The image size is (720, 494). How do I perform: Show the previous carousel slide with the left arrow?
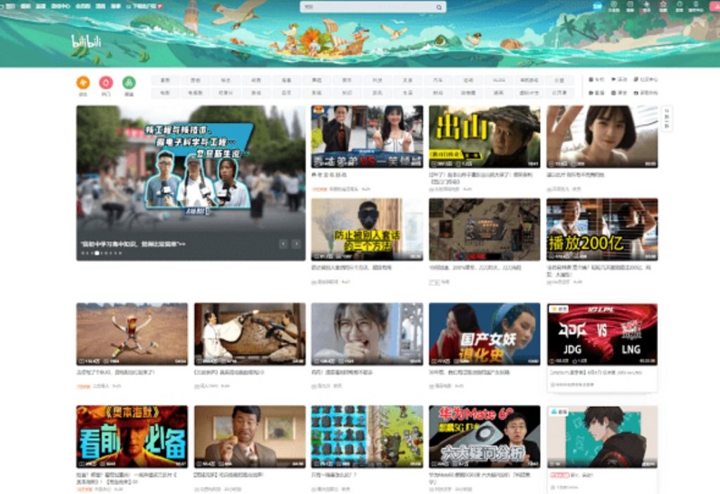283,244
